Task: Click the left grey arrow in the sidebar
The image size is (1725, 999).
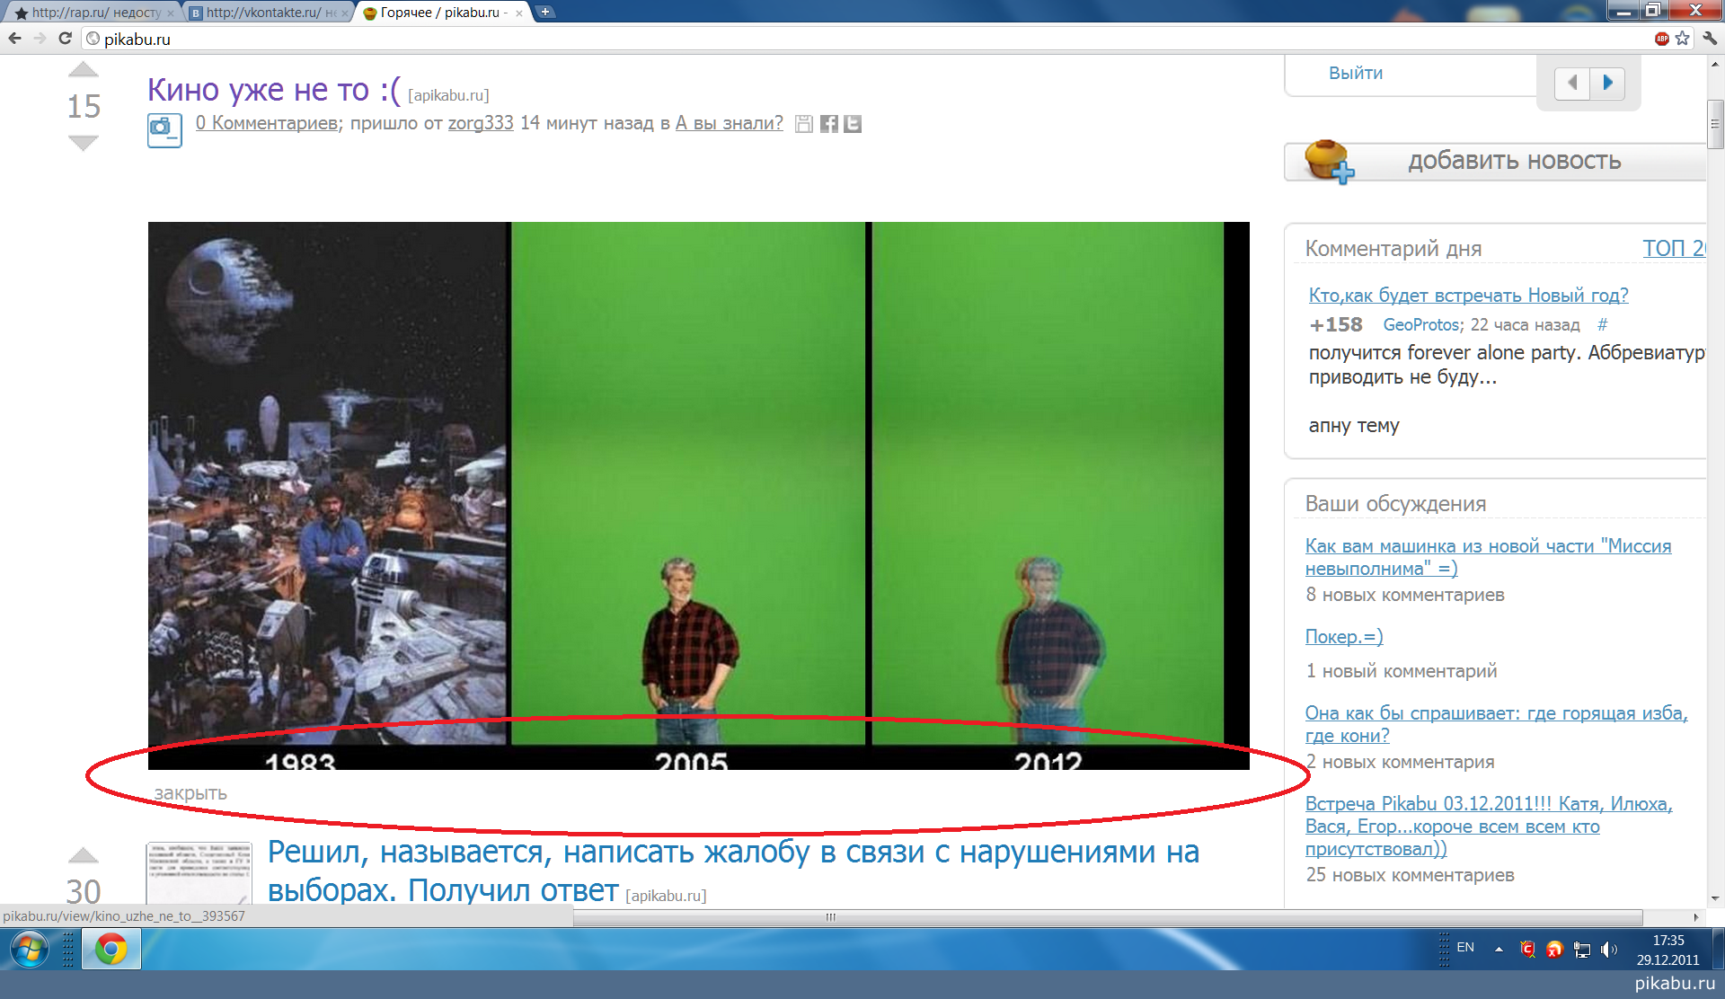Action: [x=1572, y=83]
